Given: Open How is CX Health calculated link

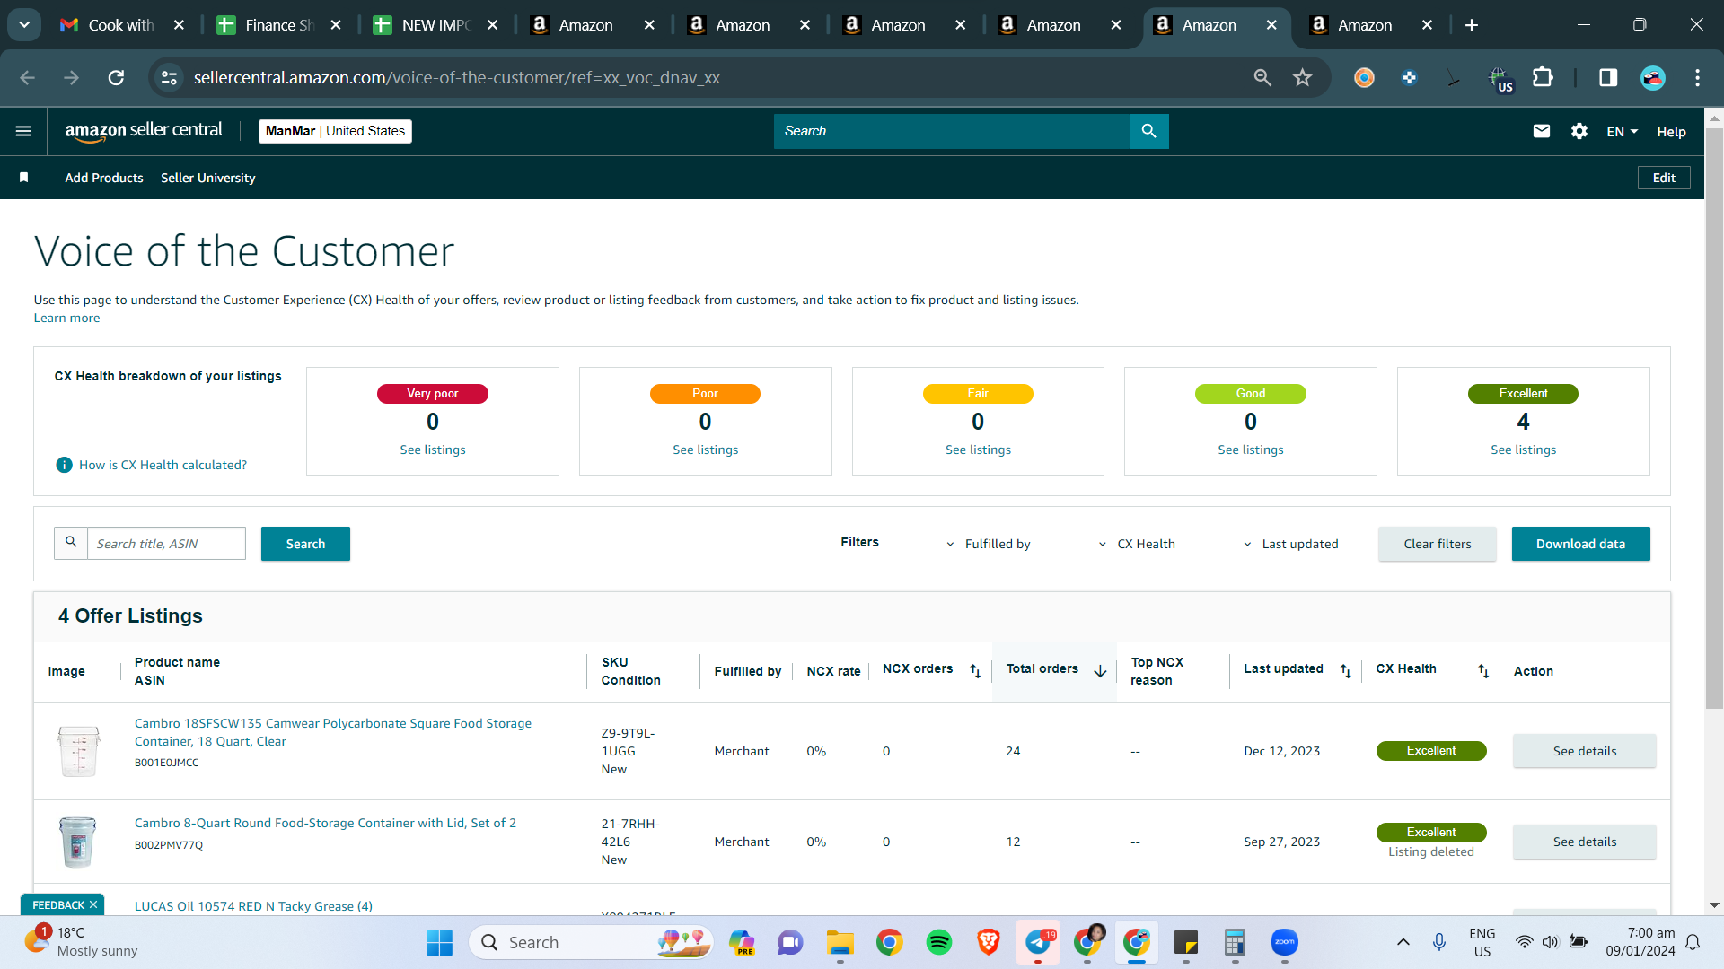Looking at the screenshot, I should pos(163,465).
